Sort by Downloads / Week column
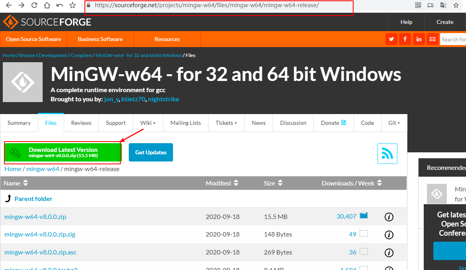This screenshot has width=466, height=270. (x=352, y=183)
